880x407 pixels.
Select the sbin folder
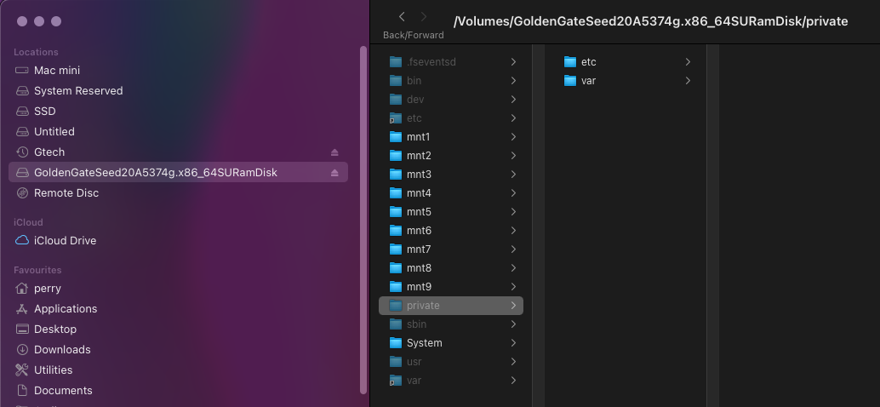tap(451, 324)
